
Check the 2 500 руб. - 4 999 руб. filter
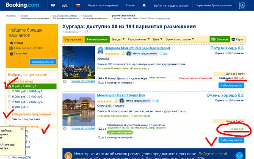point(10,91)
